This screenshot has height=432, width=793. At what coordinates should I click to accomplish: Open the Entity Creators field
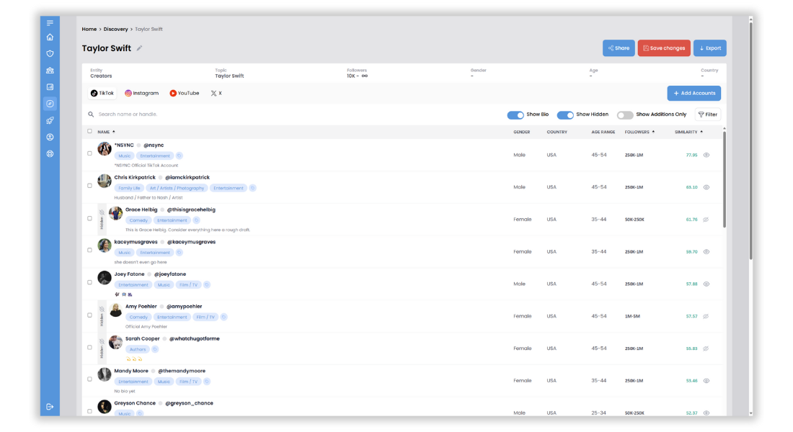coord(101,73)
